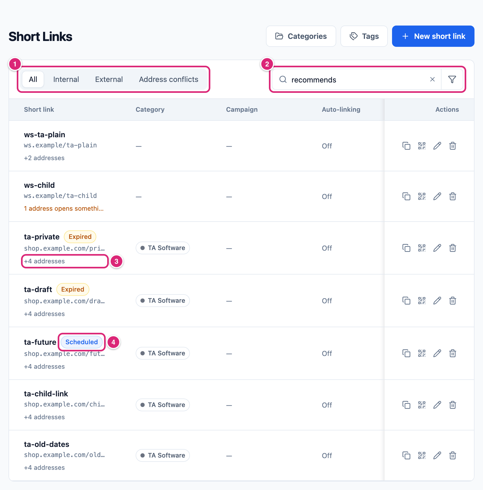Select the All tab
Viewport: 483px width, 490px height.
click(x=33, y=79)
